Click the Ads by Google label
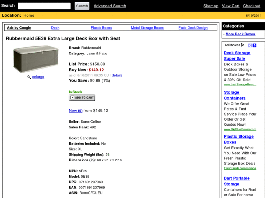The height and width of the screenshot is (198, 265). [x=19, y=28]
